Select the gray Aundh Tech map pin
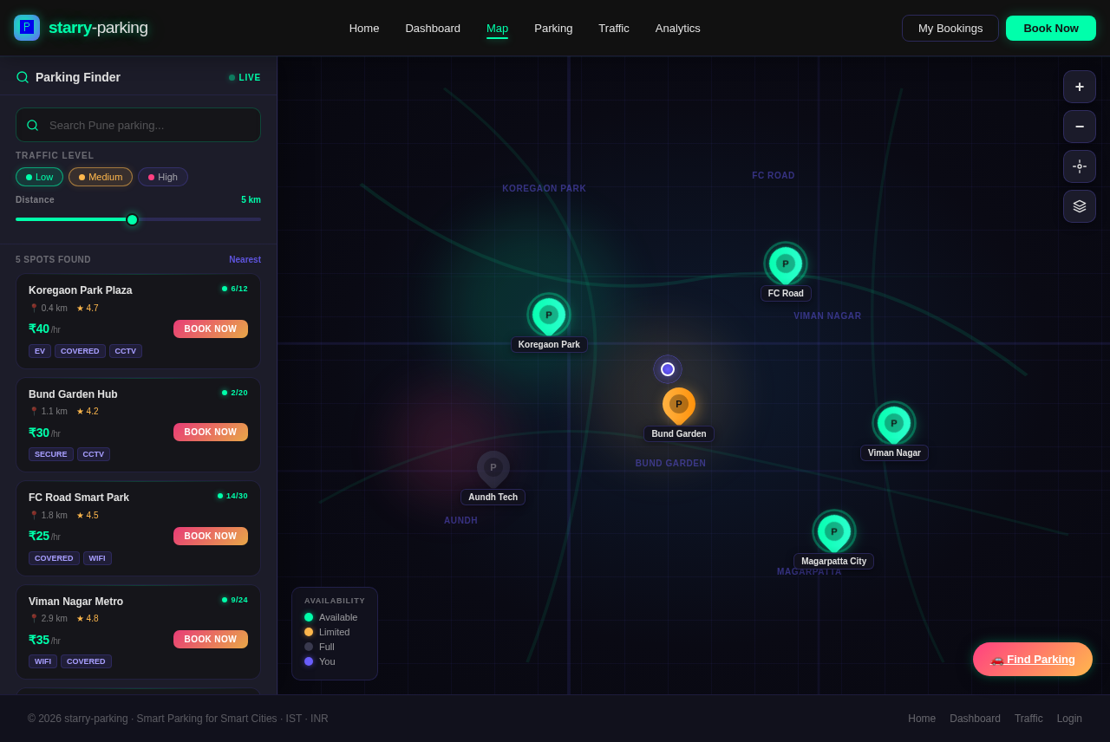 pyautogui.click(x=493, y=468)
